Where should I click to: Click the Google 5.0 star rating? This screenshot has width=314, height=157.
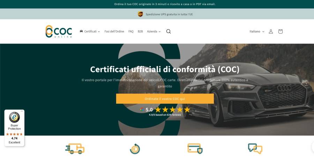pos(165,109)
